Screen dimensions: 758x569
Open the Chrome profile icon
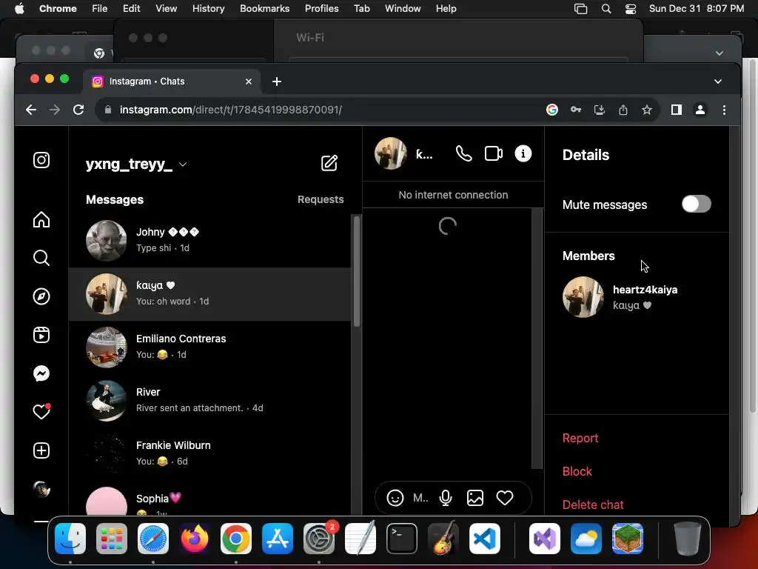coord(700,110)
